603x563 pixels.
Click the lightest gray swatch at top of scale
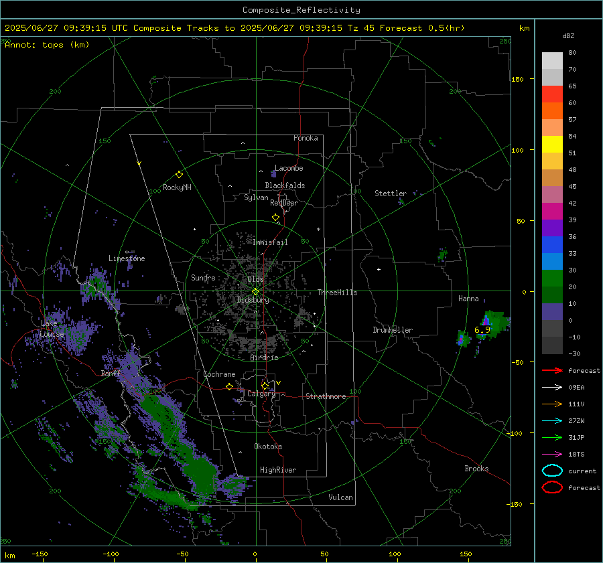[552, 61]
